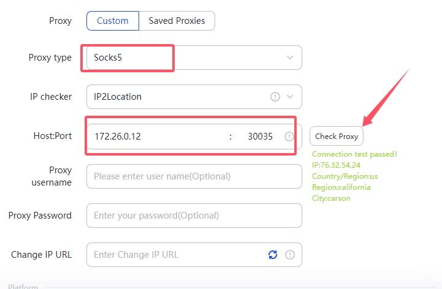Switch to the Custom proxy tab
The image size is (442, 289).
pos(113,21)
